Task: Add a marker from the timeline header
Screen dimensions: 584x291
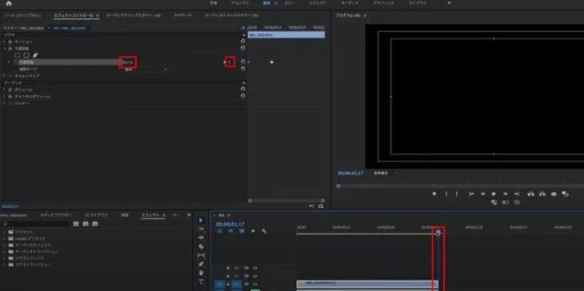Action: tap(253, 231)
